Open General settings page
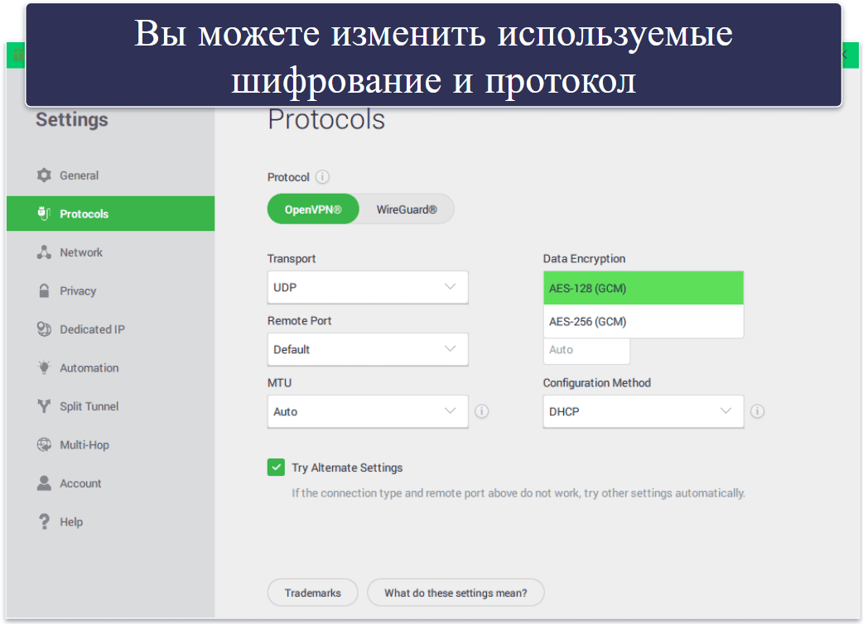This screenshot has height=624, width=863. (x=111, y=175)
